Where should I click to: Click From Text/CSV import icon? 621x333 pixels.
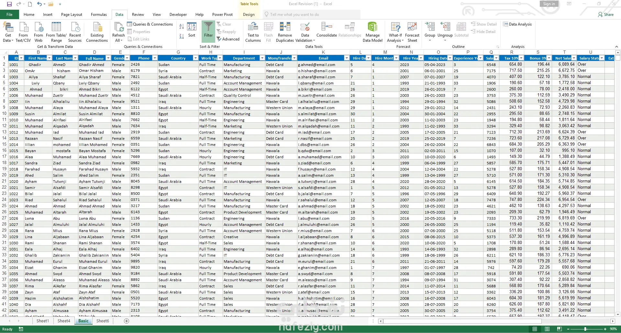click(x=23, y=32)
